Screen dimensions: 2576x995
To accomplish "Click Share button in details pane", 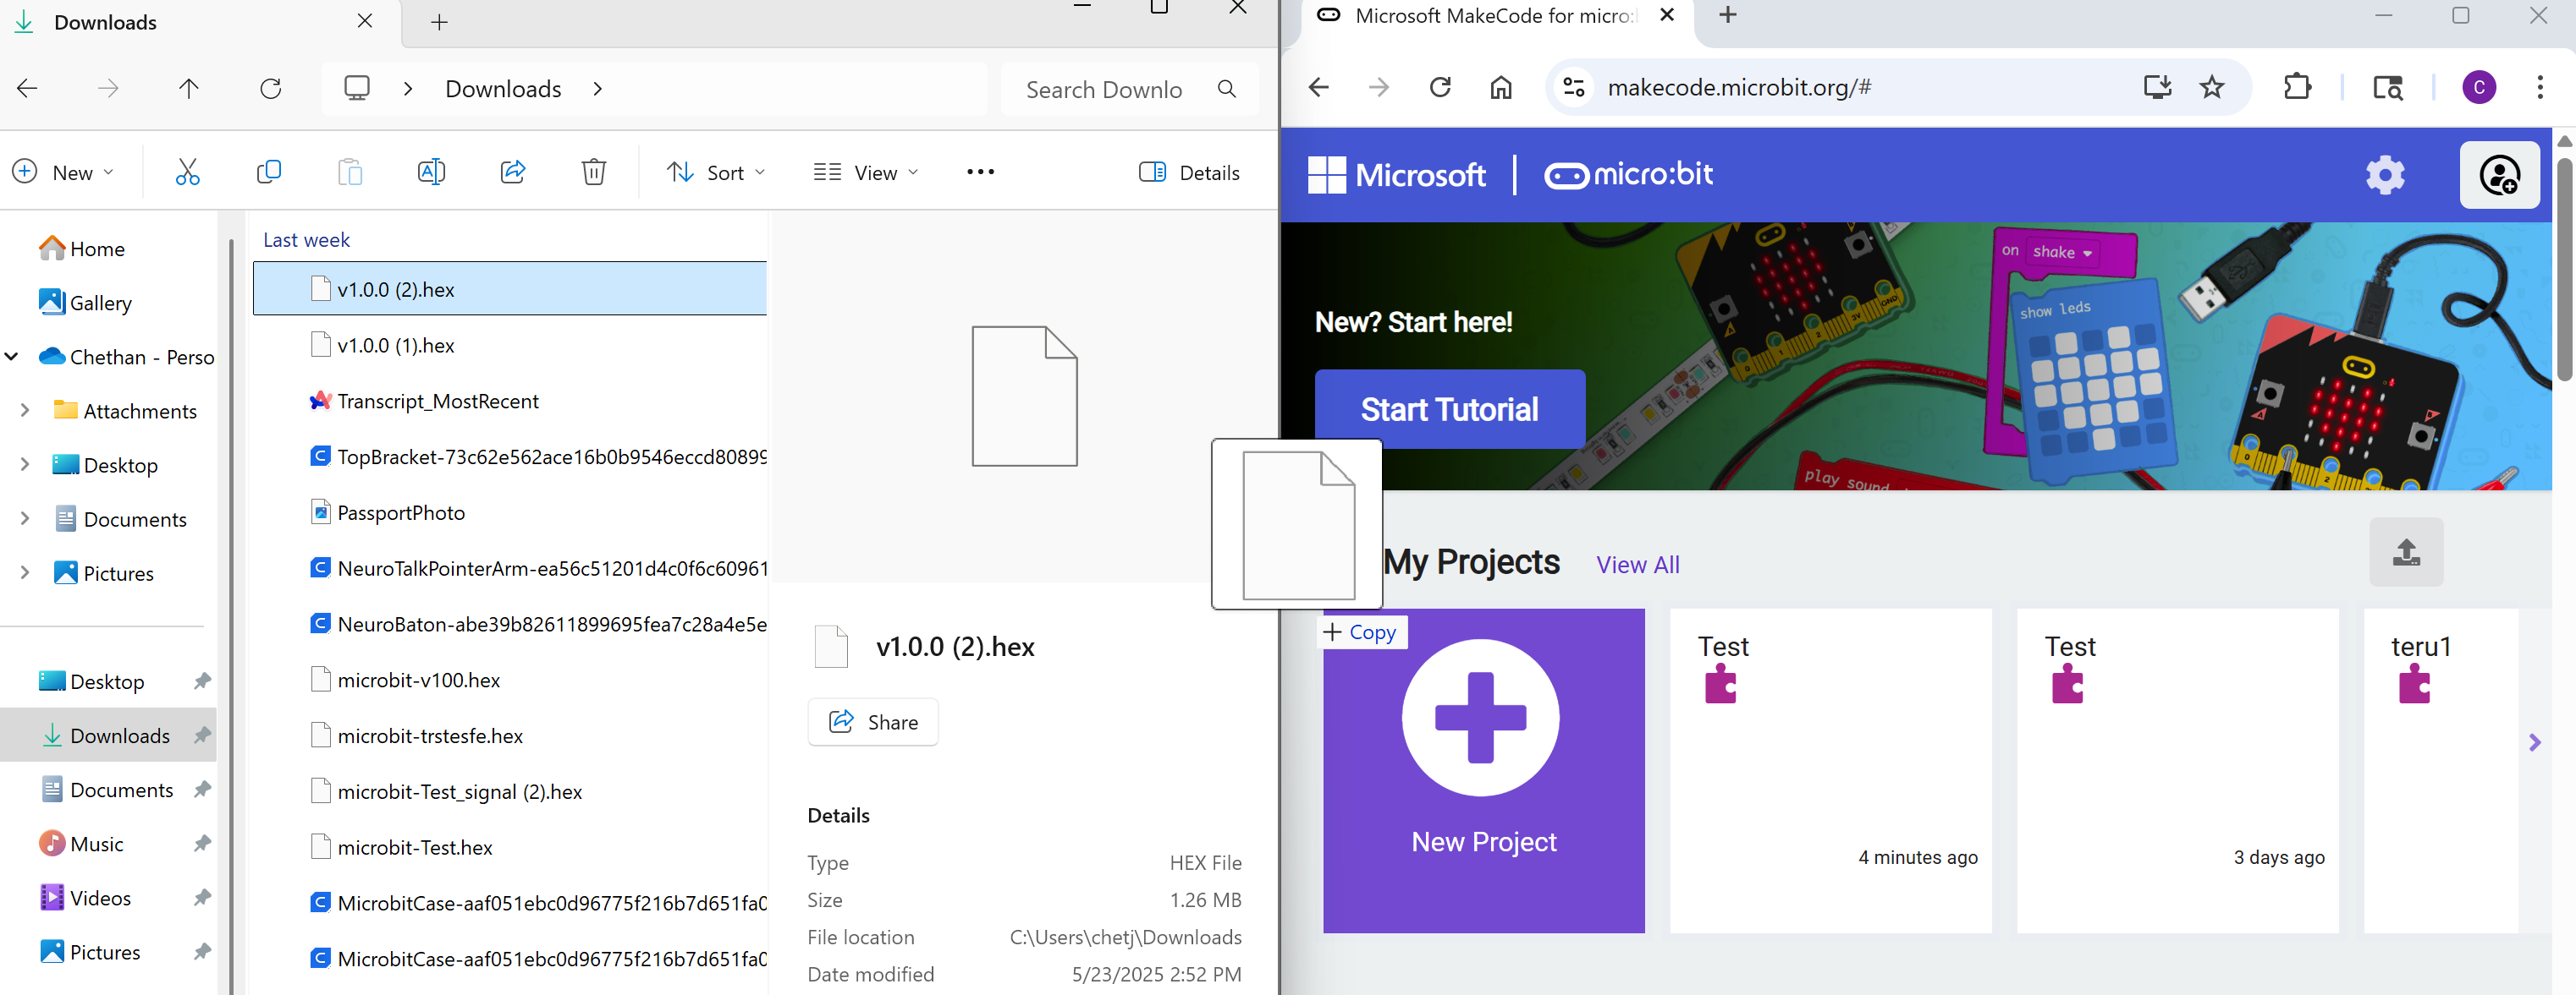I will (873, 722).
